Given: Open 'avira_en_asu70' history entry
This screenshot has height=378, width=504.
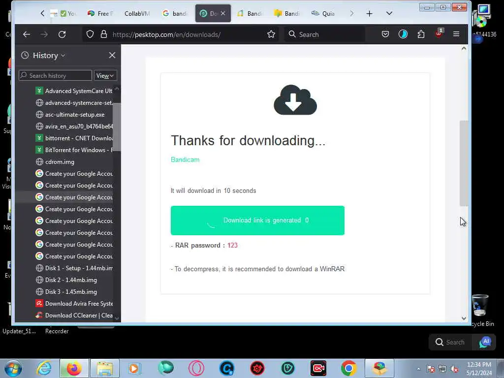Looking at the screenshot, I should (x=74, y=126).
